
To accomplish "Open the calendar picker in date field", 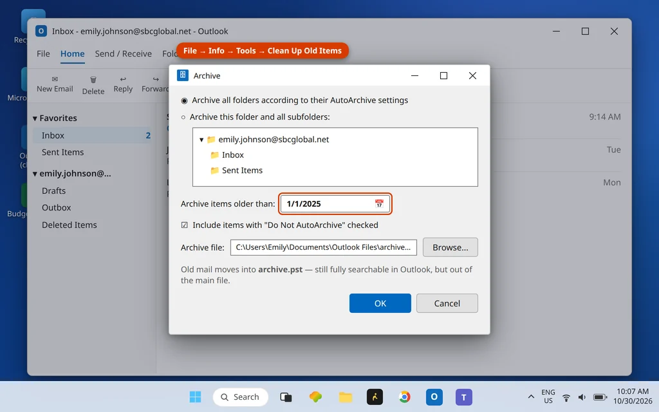I will point(378,203).
